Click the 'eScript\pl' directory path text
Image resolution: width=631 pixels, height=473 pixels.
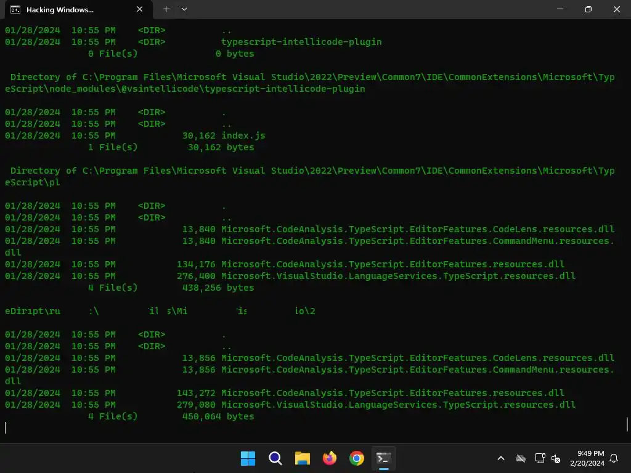[x=33, y=182]
